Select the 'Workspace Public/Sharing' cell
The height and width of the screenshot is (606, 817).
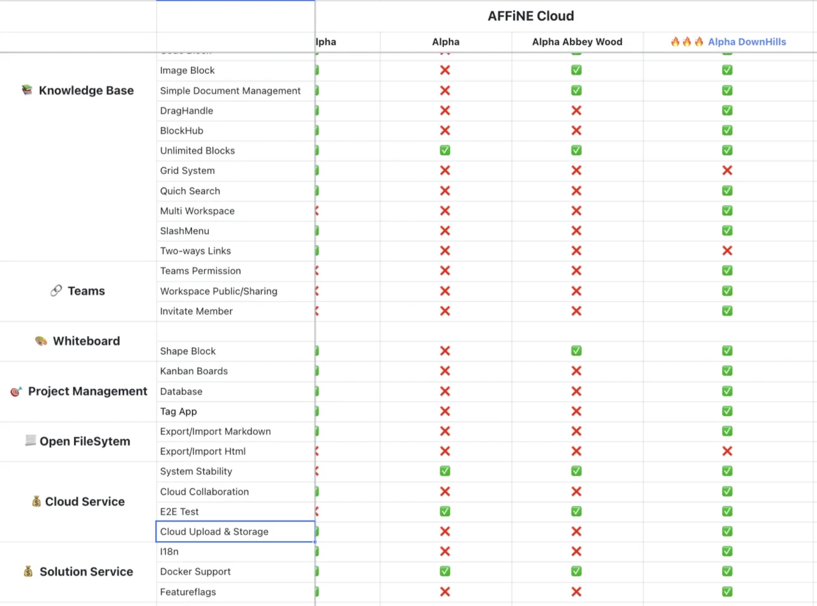236,291
